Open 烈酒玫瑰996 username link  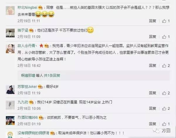click(x=28, y=118)
